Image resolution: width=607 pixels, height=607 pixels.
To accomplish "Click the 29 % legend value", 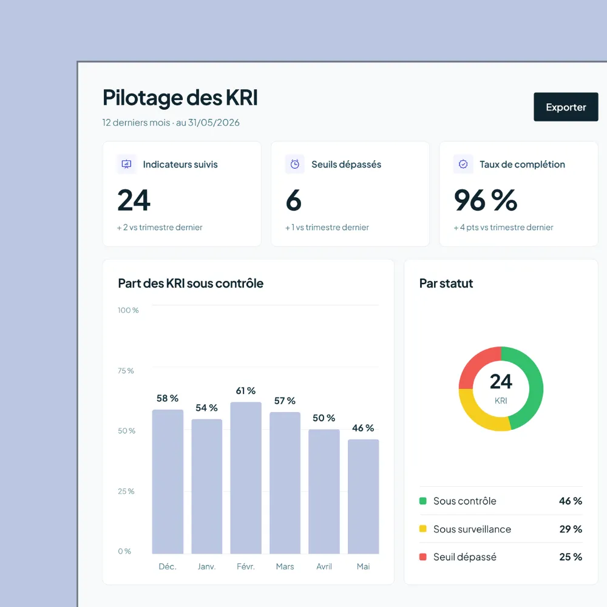I will click(571, 529).
